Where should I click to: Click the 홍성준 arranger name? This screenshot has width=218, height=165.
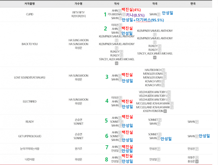[191, 161]
